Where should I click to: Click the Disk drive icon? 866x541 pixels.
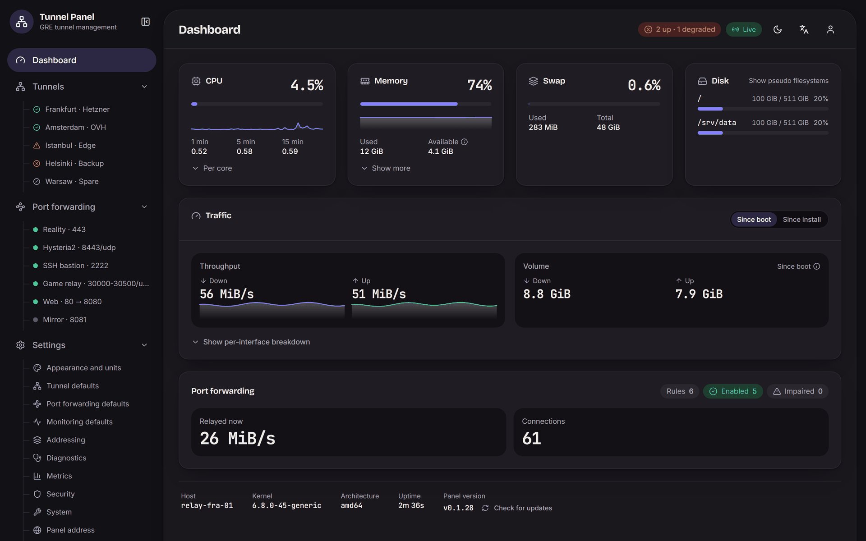pos(702,81)
